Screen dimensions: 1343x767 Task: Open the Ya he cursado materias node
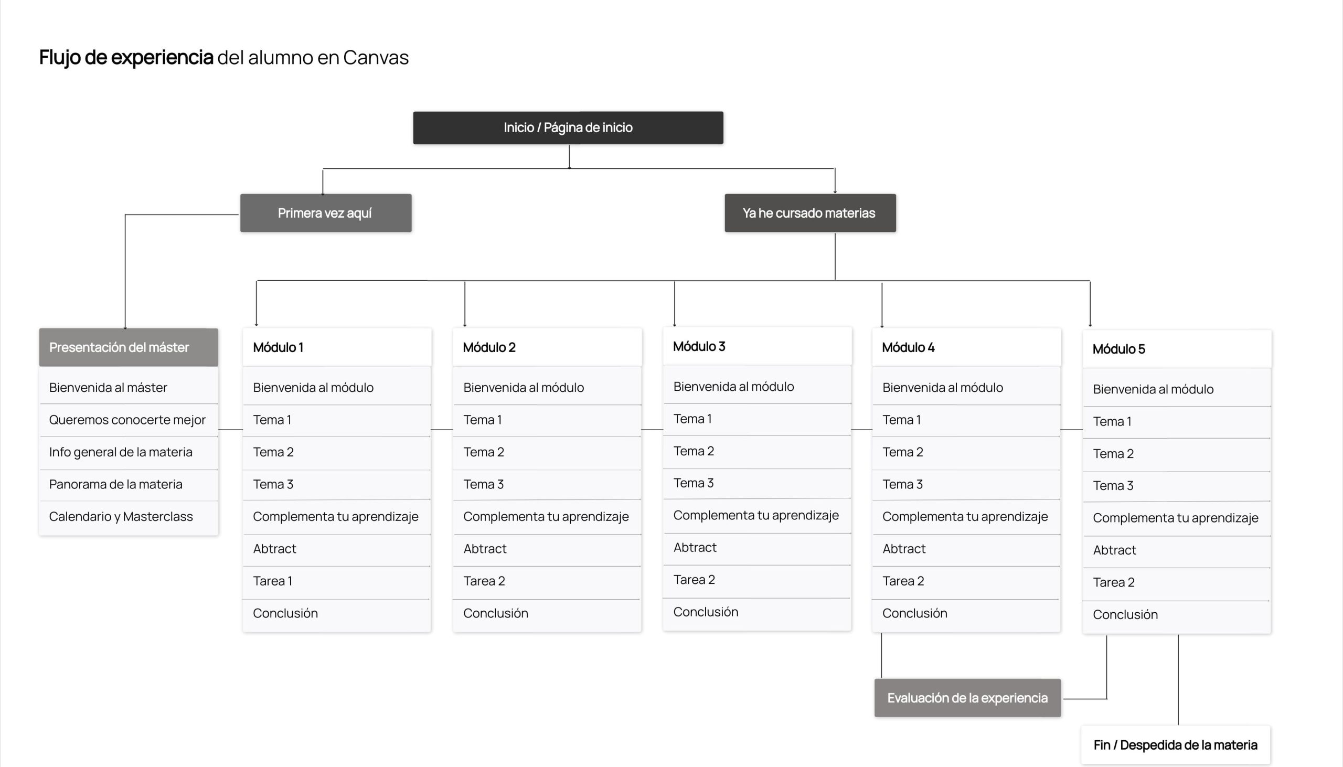click(809, 213)
